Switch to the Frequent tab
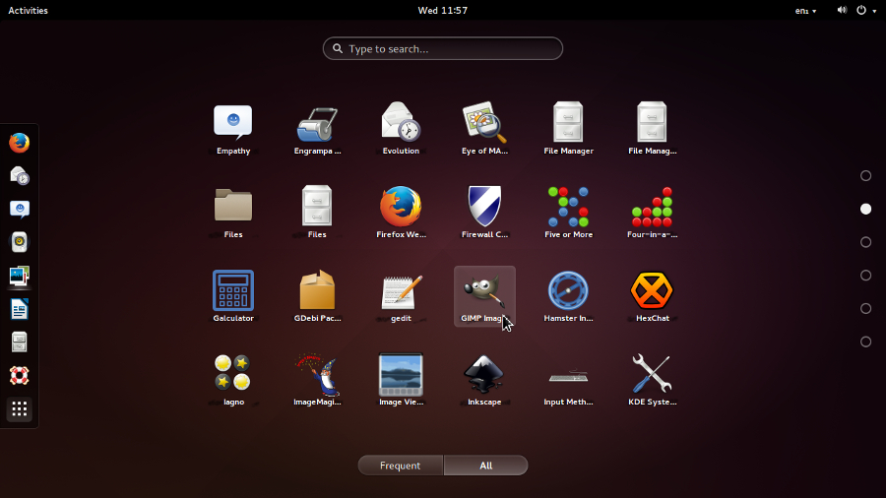The width and height of the screenshot is (886, 498). pyautogui.click(x=400, y=466)
